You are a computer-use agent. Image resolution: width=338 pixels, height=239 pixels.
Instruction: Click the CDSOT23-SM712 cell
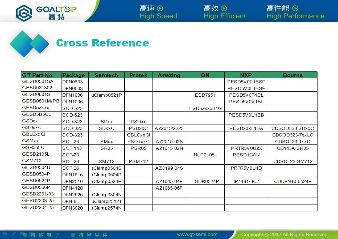293,161
